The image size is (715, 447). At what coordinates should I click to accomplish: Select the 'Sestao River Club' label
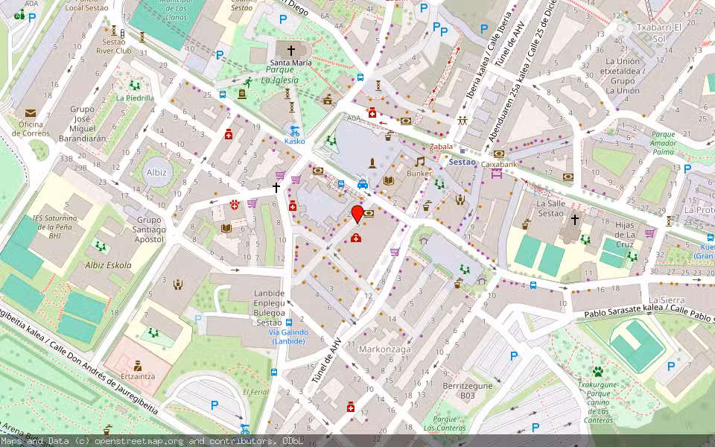pos(113,46)
